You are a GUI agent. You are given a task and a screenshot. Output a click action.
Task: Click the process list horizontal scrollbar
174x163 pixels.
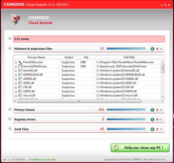pyautogui.click(x=79, y=101)
